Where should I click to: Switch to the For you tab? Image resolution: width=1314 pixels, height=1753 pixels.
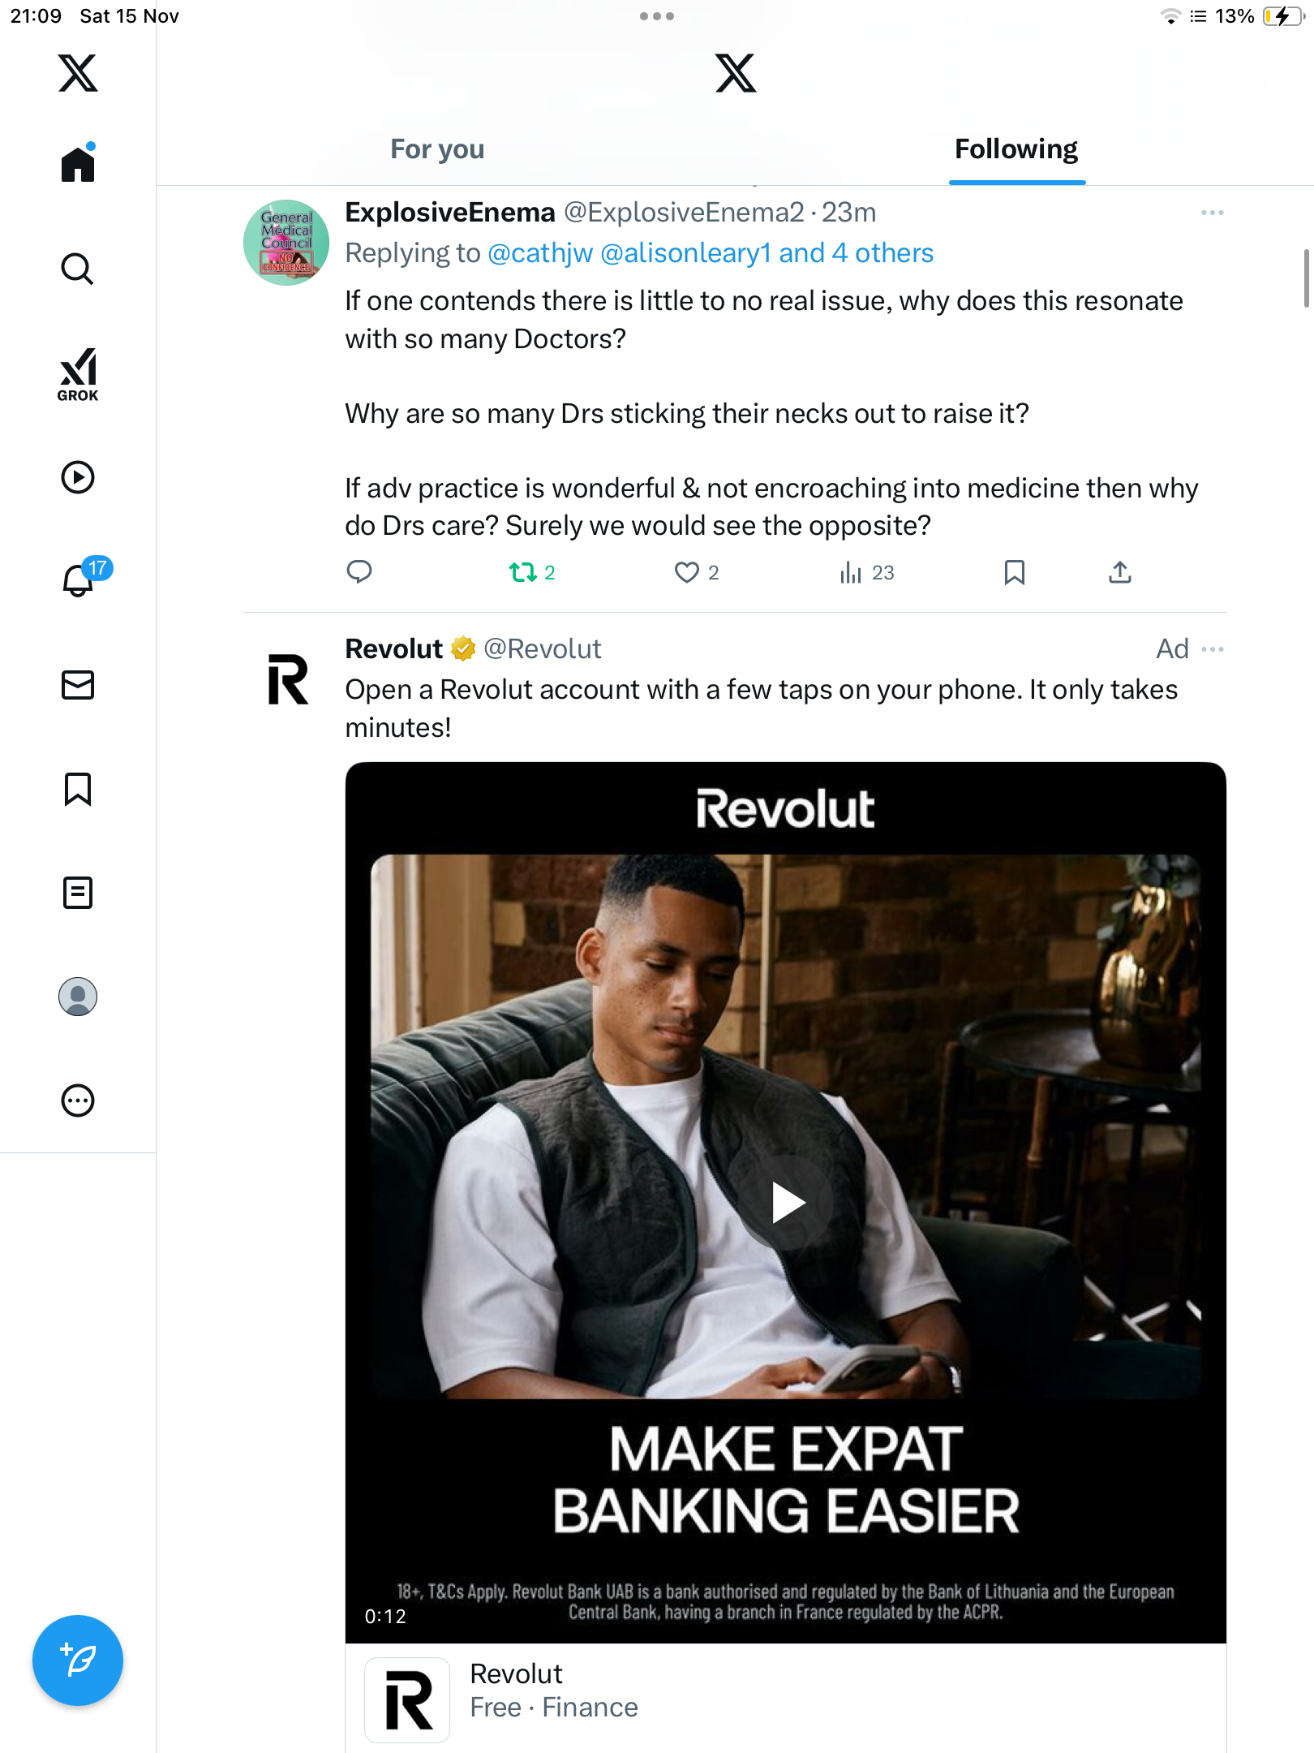(437, 149)
